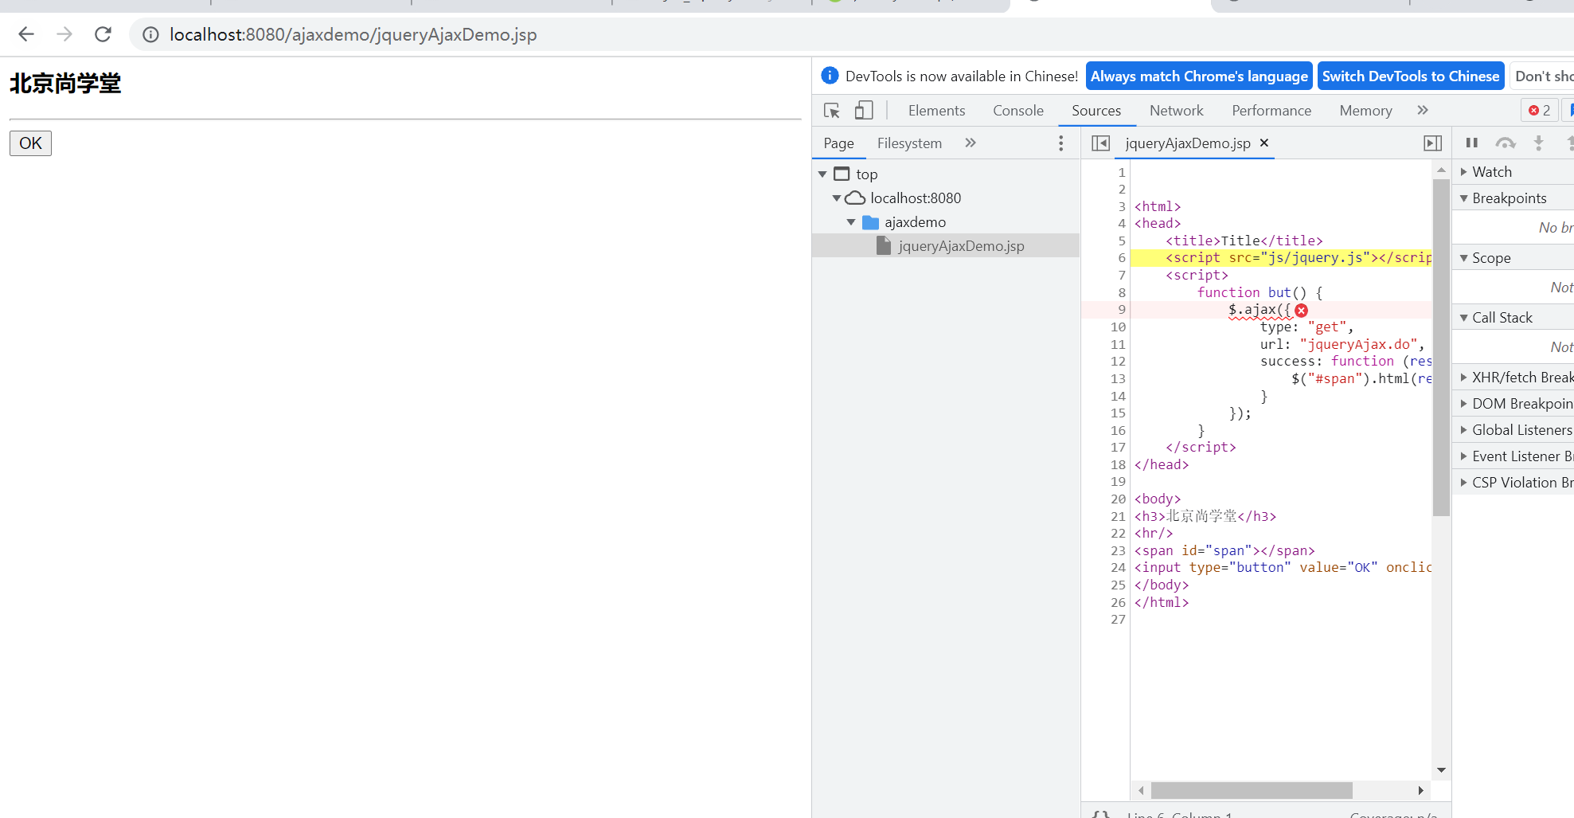This screenshot has height=818, width=1574.
Task: Reload the page with the refresh icon
Action: [103, 34]
